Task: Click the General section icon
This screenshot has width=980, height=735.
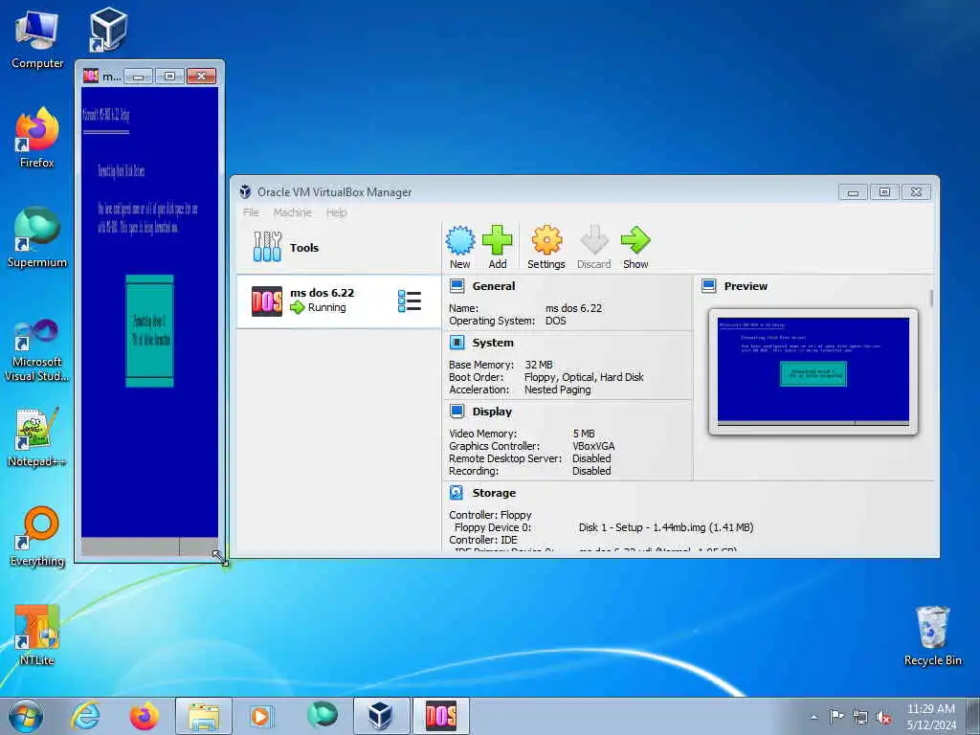Action: (x=457, y=286)
